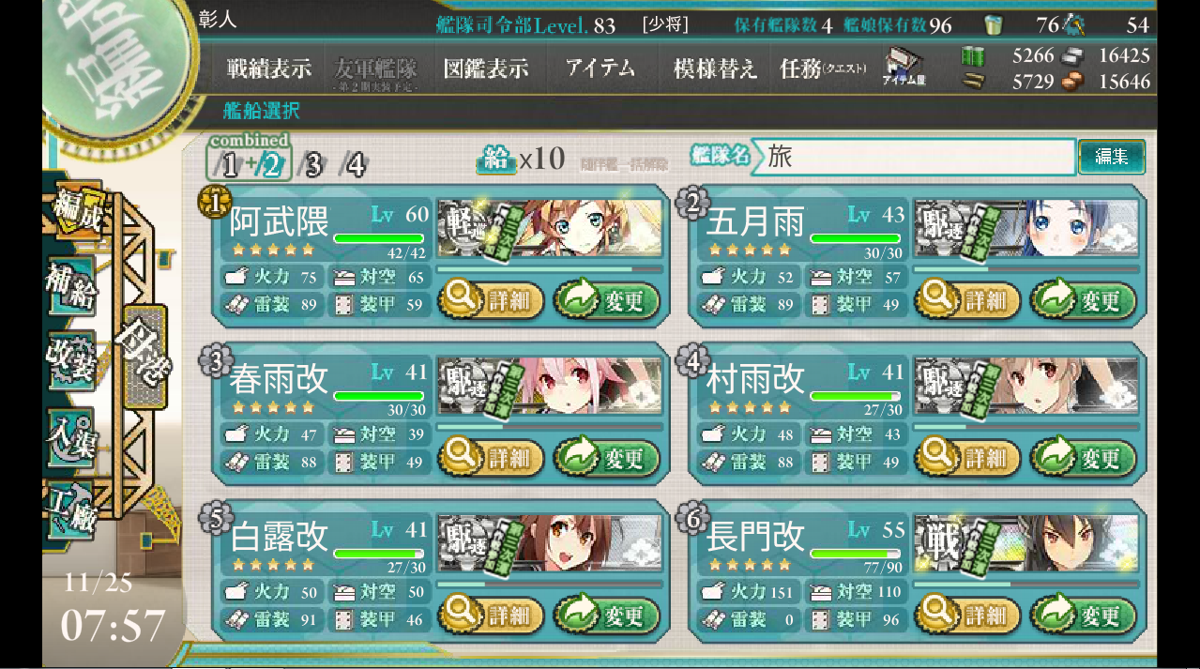Open the 改装 remodel sidebar icon
Image resolution: width=1200 pixels, height=669 pixels.
[x=71, y=361]
